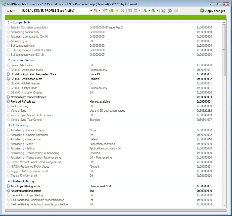Click the Application-controlled / Off value

[x=105, y=148]
